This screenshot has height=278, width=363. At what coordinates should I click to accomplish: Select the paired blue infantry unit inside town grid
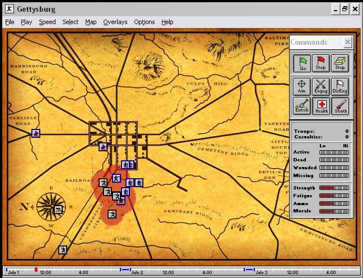pyautogui.click(x=128, y=165)
